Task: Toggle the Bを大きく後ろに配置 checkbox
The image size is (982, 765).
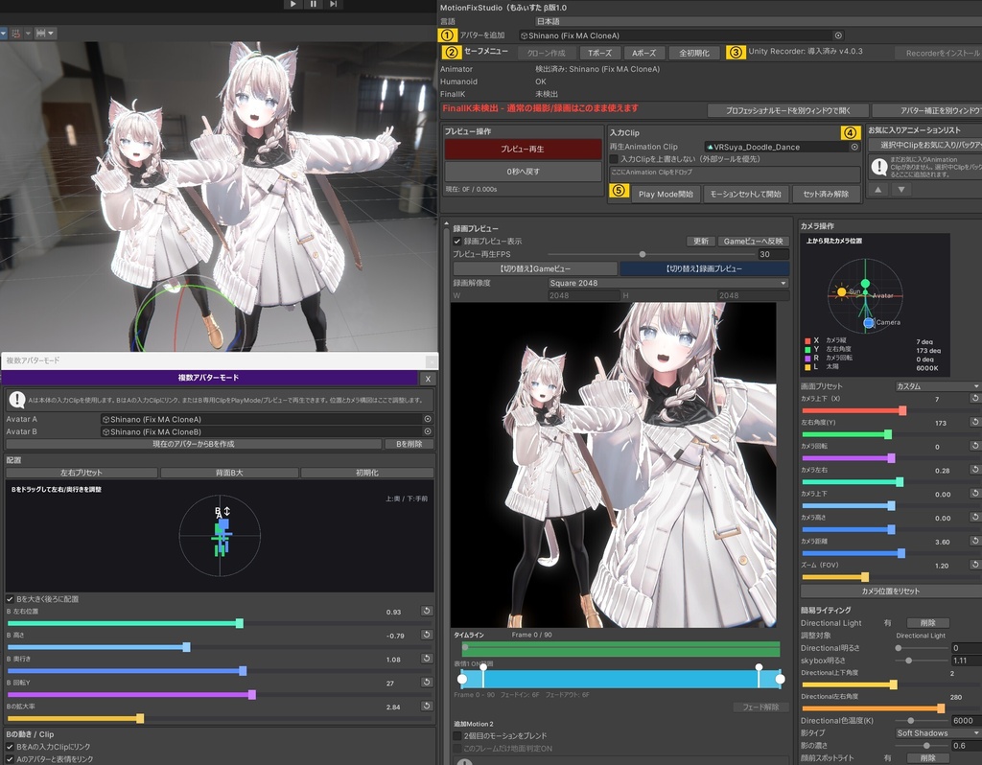Action: tap(10, 599)
